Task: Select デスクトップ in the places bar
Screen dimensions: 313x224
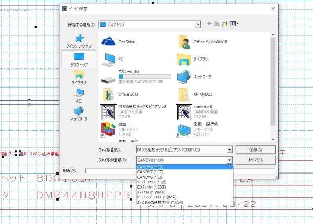Action: pos(79,59)
